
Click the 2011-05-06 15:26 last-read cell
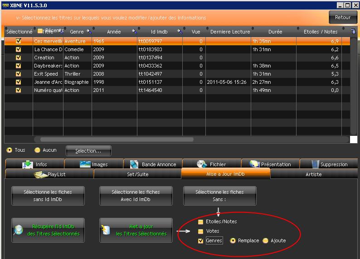pos(228,82)
